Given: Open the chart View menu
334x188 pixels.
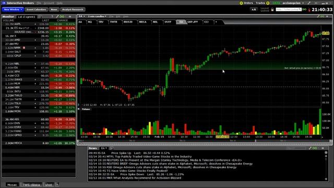Looking at the screenshot, I should coord(126,16).
